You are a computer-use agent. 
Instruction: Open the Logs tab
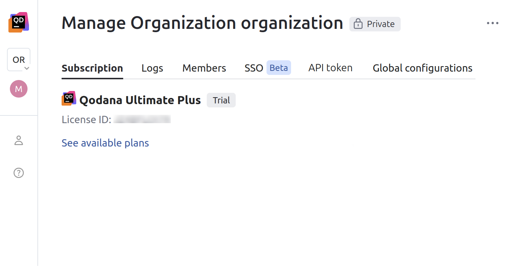pyautogui.click(x=152, y=68)
